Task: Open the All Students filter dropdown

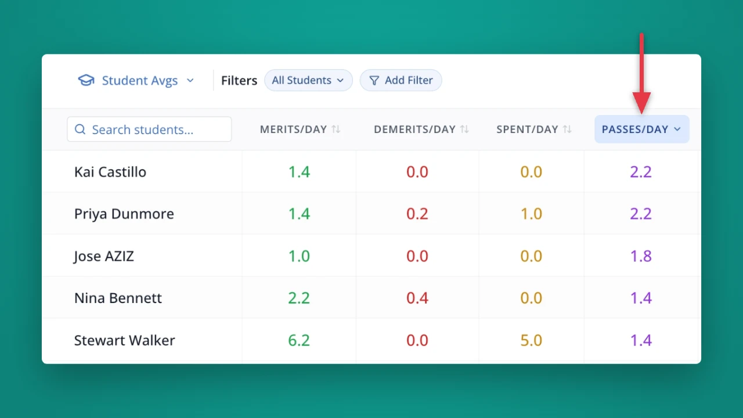Action: [308, 80]
